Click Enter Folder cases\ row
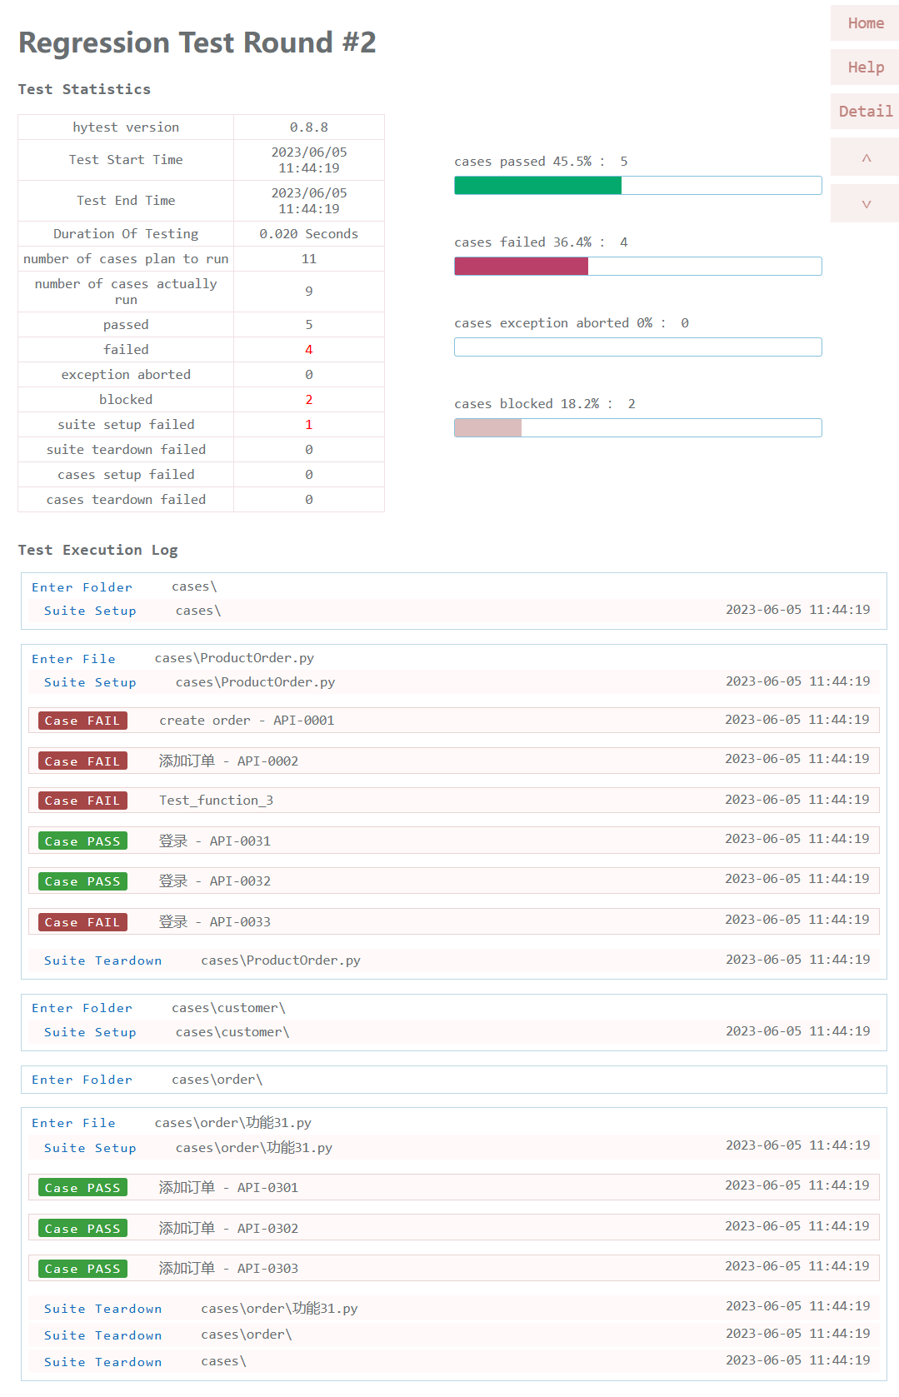The width and height of the screenshot is (899, 1397). [454, 587]
